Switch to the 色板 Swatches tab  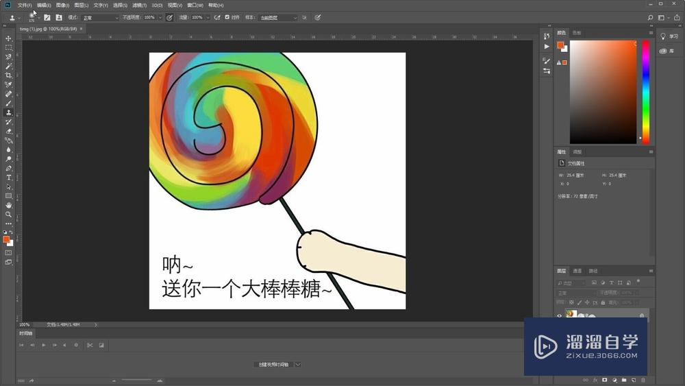coord(577,33)
